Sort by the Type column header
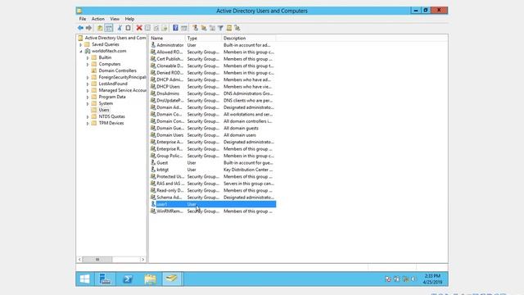Image resolution: width=524 pixels, height=295 pixels. point(204,39)
